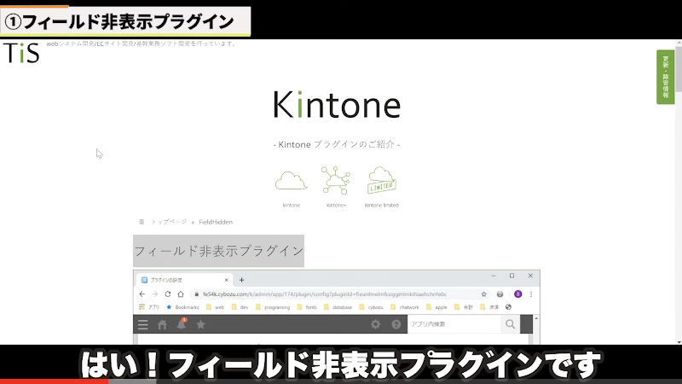Click the アプリ内検索 search field
The height and width of the screenshot is (384, 682).
point(452,324)
